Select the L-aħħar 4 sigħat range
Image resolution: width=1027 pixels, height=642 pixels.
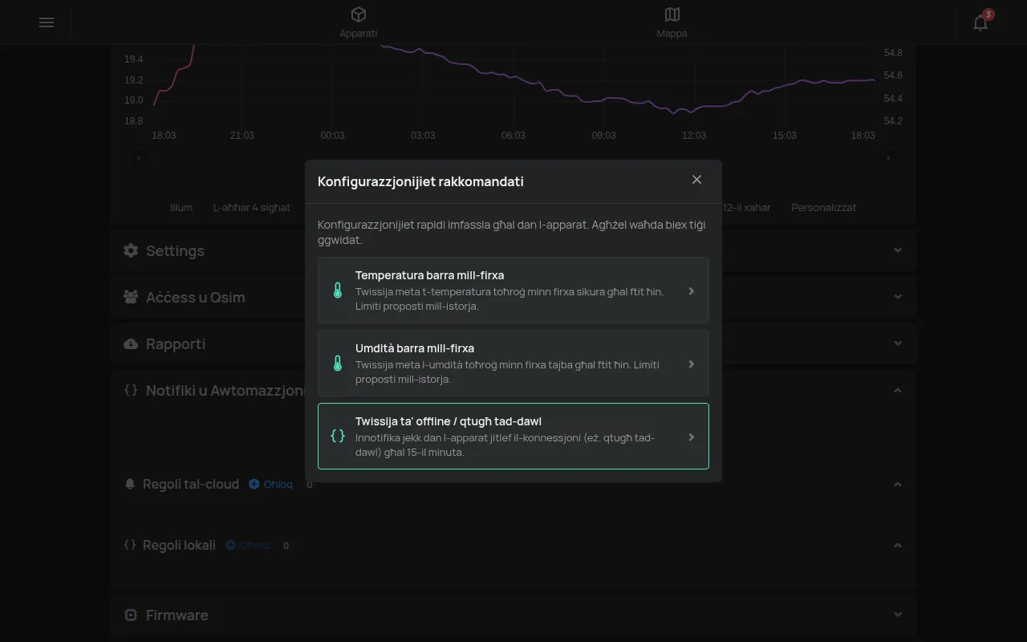[252, 207]
